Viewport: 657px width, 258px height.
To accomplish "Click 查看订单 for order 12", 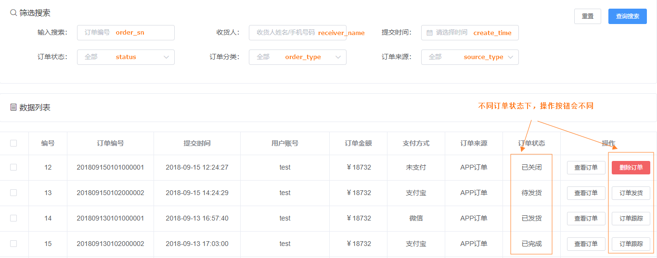I will [586, 168].
